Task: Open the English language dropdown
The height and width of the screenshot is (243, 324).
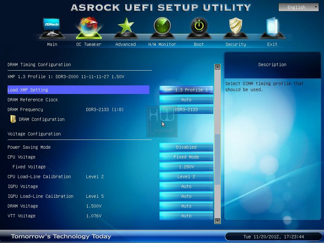Action: click(299, 7)
